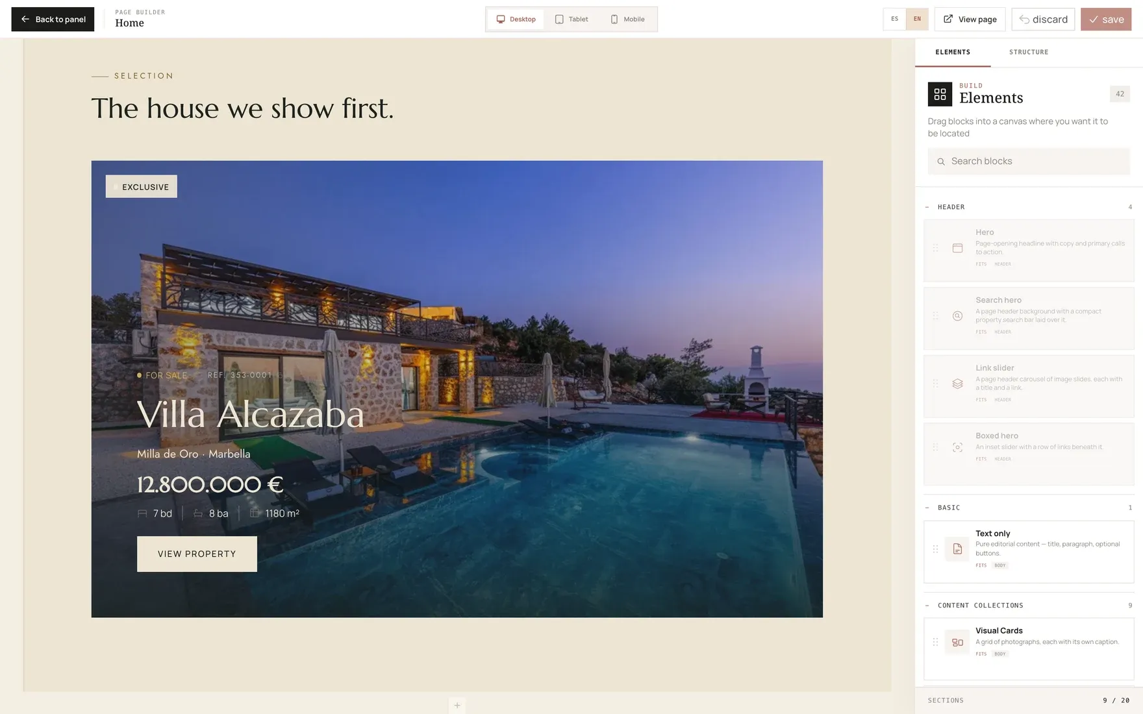Screen dimensions: 1143x714
Task: Click the SECTIONS 9 / 20 counter
Action: [x=1029, y=700]
